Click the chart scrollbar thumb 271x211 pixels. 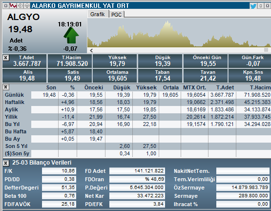pyautogui.click(x=266, y=50)
